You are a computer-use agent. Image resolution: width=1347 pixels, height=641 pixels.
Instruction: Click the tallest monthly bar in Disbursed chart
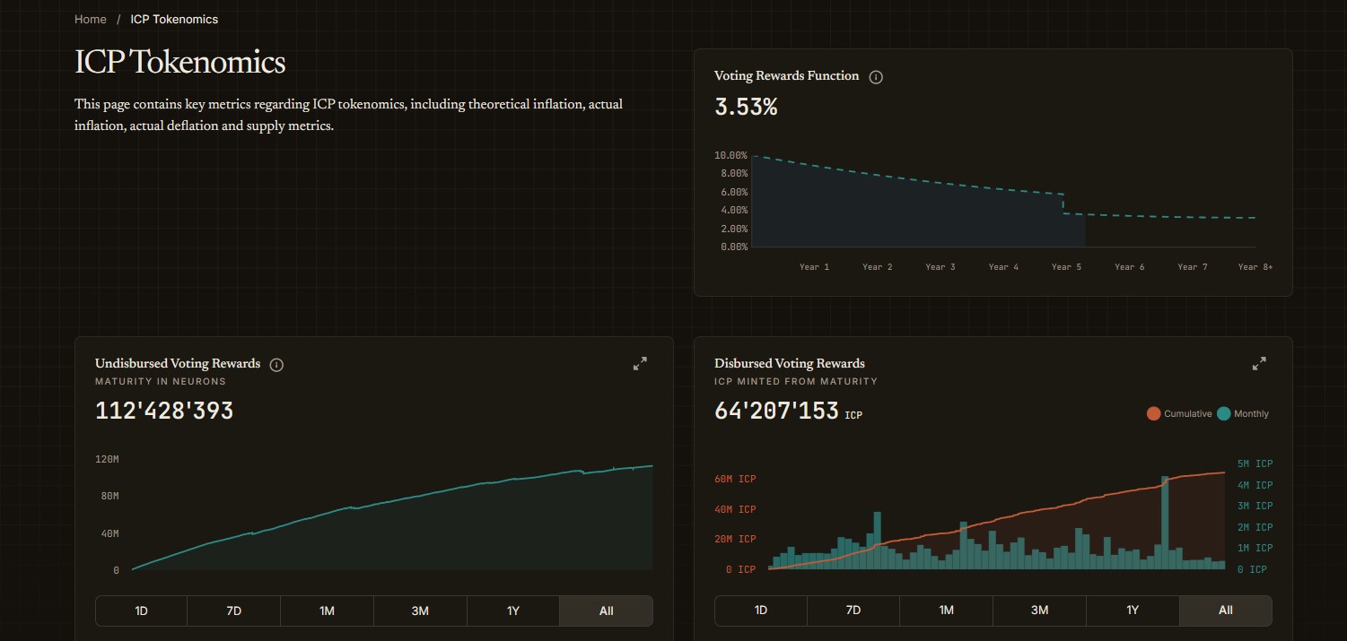pyautogui.click(x=1165, y=523)
